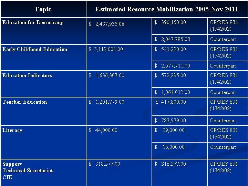Screen dimensions: 248x186
Task: Select the $ 541,290.00 cell
Action: tap(179, 53)
